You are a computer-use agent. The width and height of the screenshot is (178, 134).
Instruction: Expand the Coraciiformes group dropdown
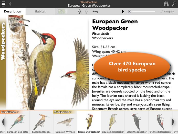point(9,112)
